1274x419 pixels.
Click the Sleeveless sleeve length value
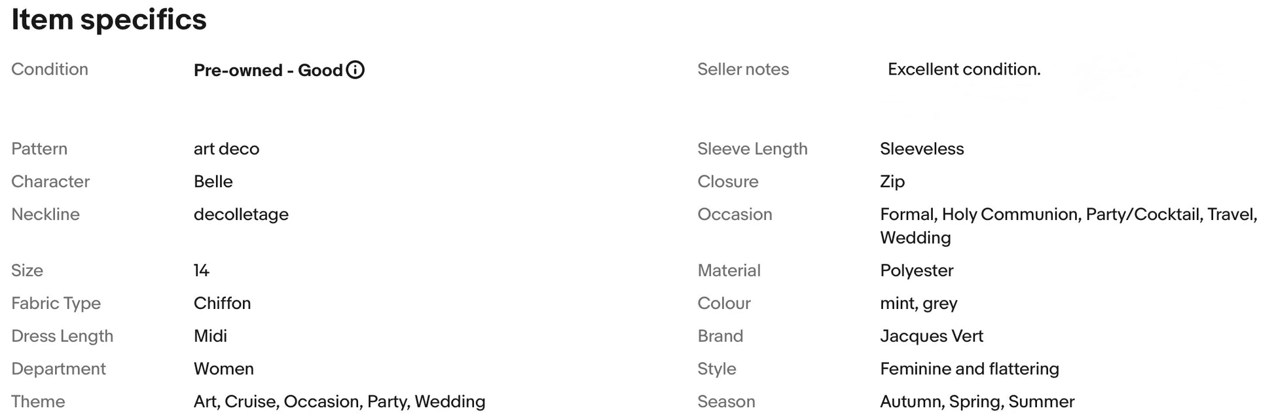tap(922, 149)
